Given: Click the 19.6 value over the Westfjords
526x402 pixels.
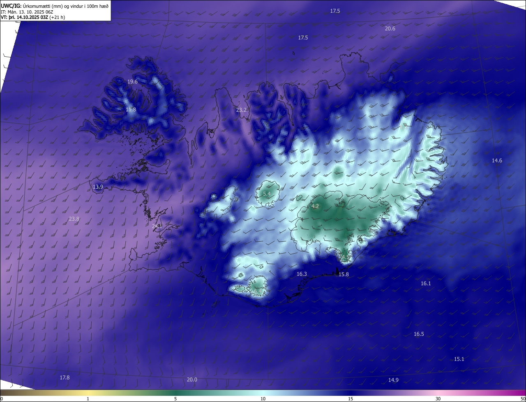Looking at the screenshot, I should [x=132, y=82].
